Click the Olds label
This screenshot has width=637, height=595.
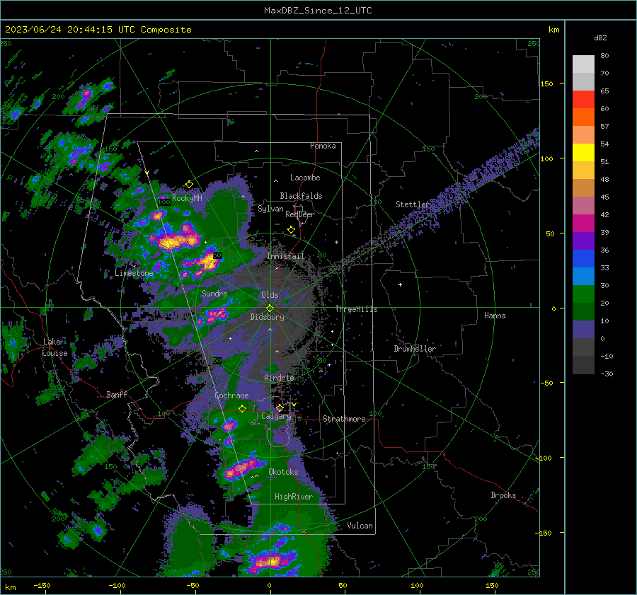coord(270,295)
